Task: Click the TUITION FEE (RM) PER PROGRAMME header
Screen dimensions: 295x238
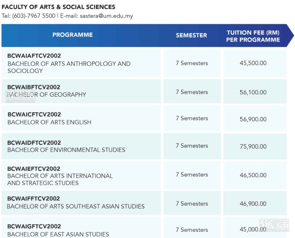Action: (253, 36)
